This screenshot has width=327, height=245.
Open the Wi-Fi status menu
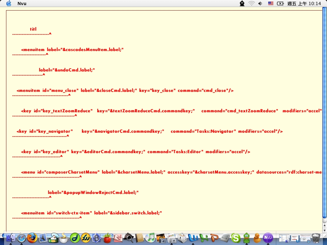point(252,4)
